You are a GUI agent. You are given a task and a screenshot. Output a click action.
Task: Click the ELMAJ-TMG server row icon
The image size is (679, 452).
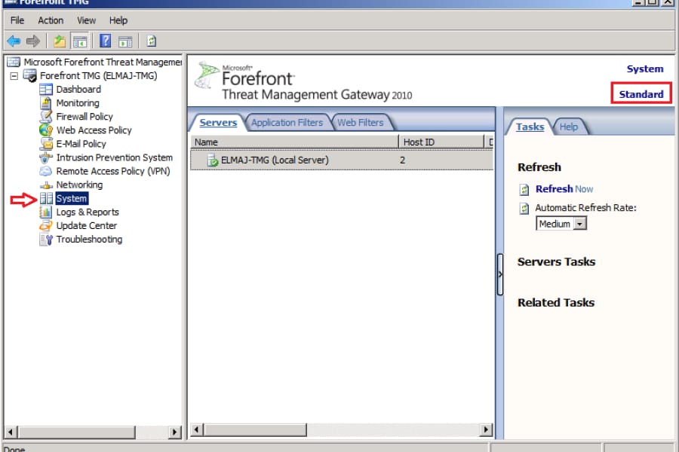(213, 160)
